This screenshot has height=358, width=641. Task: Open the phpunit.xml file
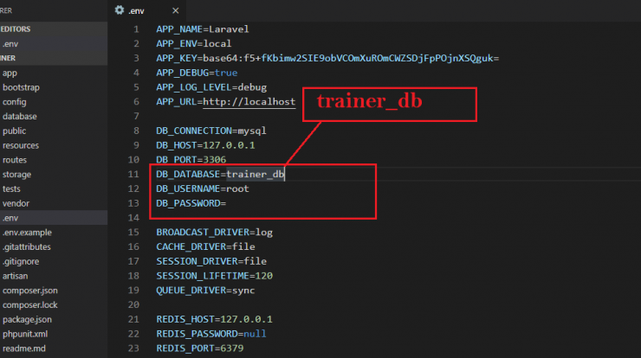tap(25, 334)
